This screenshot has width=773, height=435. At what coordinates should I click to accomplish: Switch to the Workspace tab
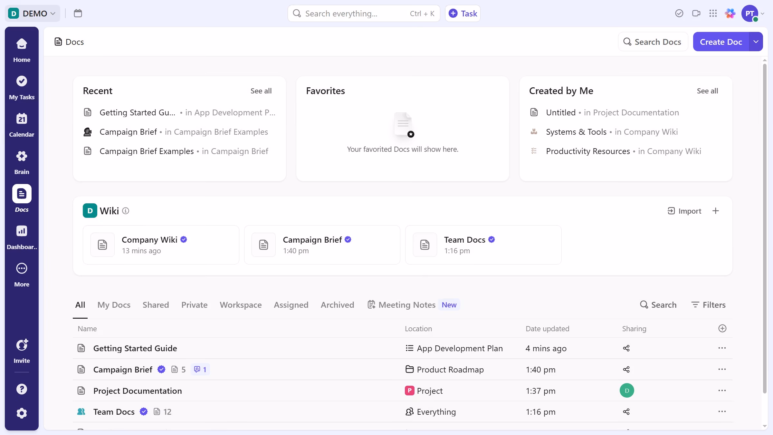[241, 305]
